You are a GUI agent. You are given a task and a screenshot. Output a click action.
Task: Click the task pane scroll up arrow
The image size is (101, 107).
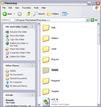[x=39, y=24]
